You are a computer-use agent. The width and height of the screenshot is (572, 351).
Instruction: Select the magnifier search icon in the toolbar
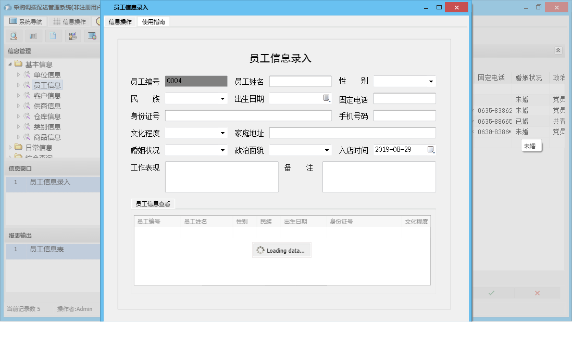14,35
